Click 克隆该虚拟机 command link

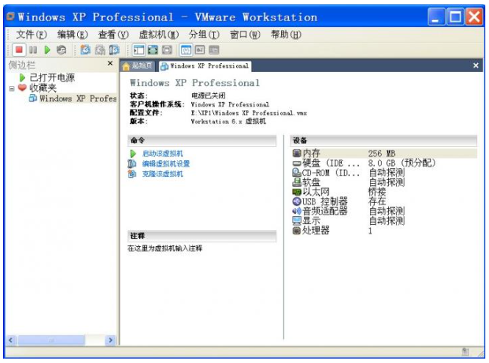click(x=163, y=174)
